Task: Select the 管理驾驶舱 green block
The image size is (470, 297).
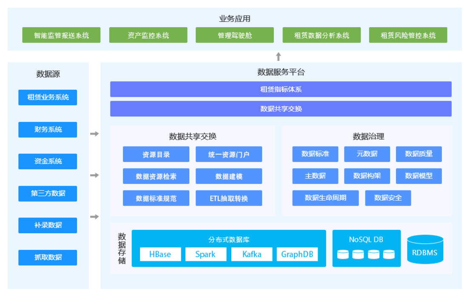Action: tap(234, 35)
